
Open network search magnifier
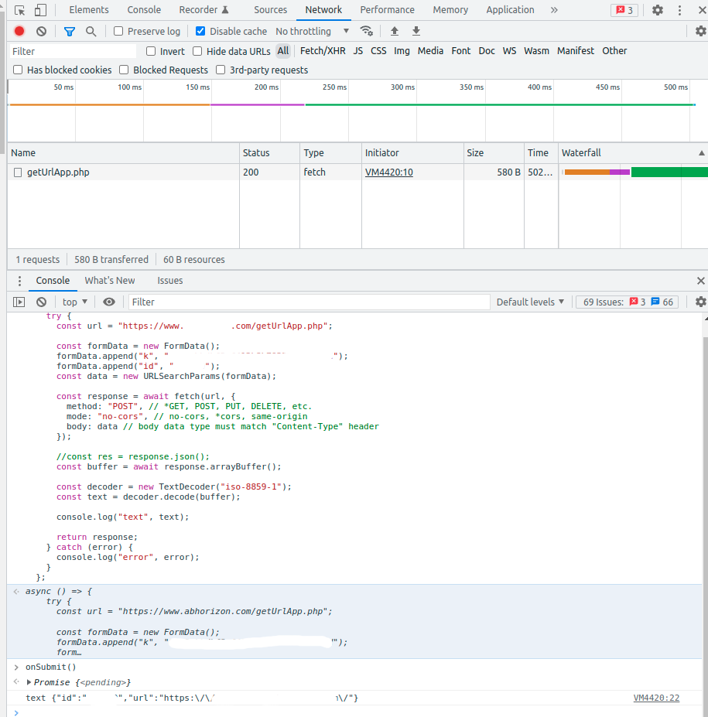point(91,31)
